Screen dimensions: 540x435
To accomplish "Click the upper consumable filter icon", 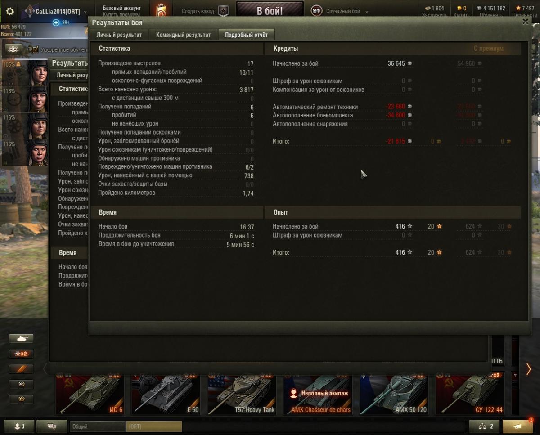I will pyautogui.click(x=21, y=384).
